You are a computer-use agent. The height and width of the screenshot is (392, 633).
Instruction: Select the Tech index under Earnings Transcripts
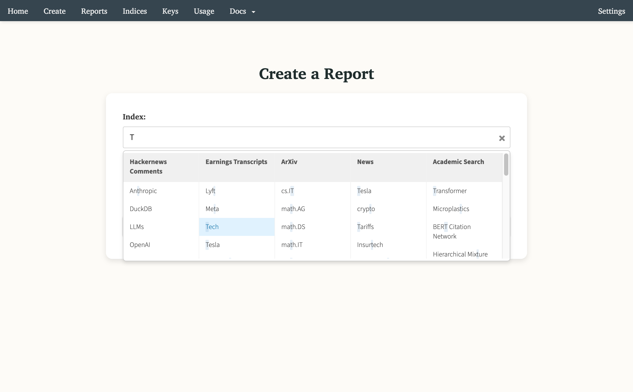[212, 227]
